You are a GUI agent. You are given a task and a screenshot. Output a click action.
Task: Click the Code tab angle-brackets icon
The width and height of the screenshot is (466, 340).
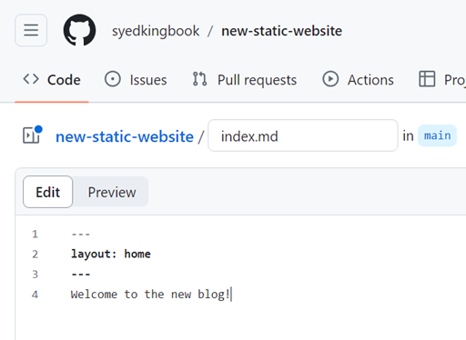point(31,79)
